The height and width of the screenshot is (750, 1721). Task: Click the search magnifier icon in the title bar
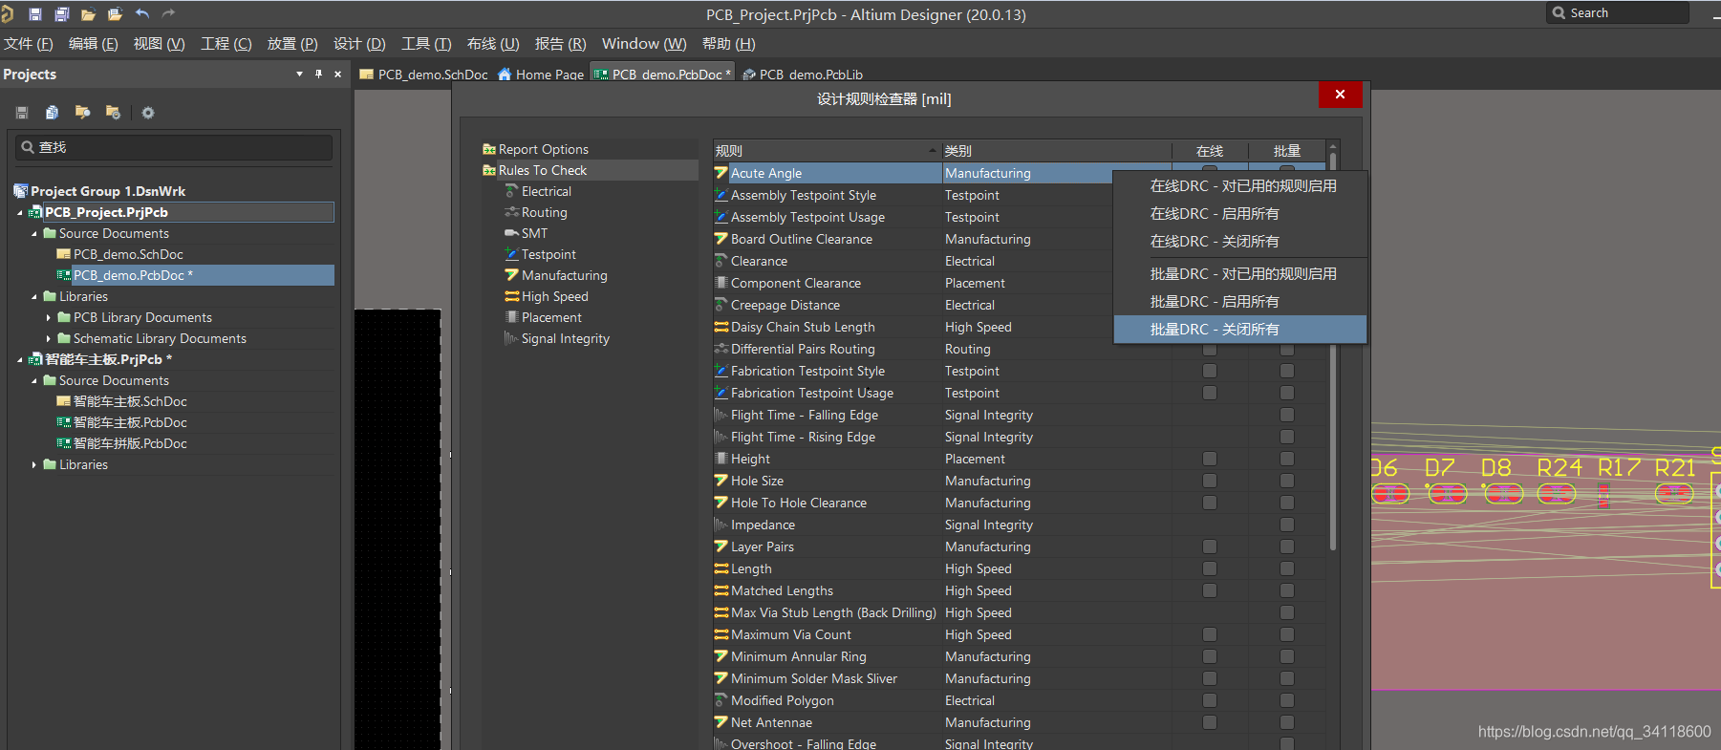pos(1560,12)
